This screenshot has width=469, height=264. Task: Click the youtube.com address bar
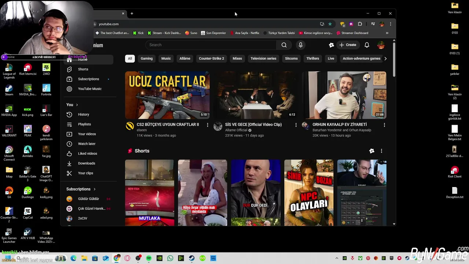(x=205, y=24)
